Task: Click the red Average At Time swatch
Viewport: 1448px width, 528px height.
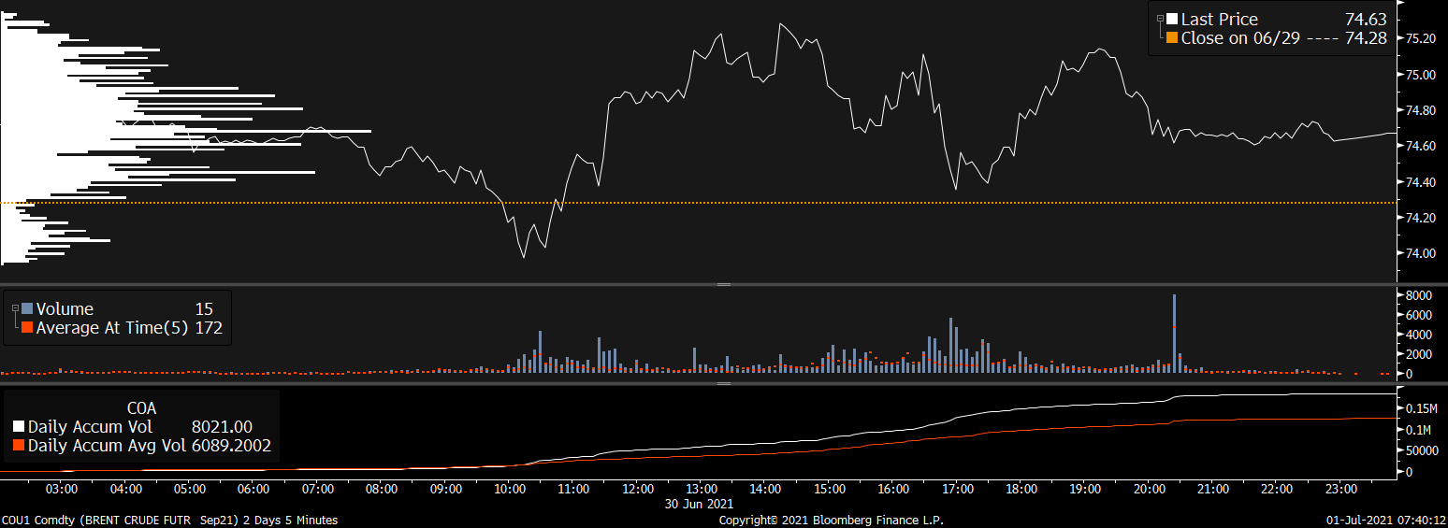Action: (27, 328)
